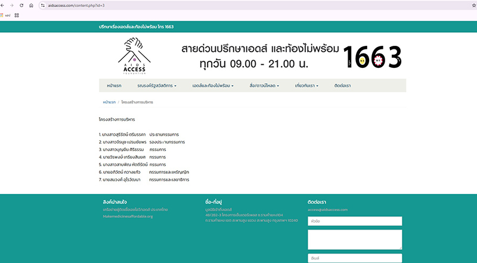This screenshot has height=263, width=477.
Task: Click the empty message textarea in contact form
Action: [x=355, y=240]
